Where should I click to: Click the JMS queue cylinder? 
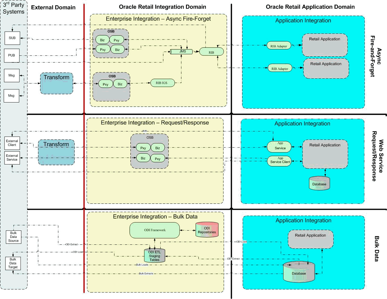pos(181,52)
